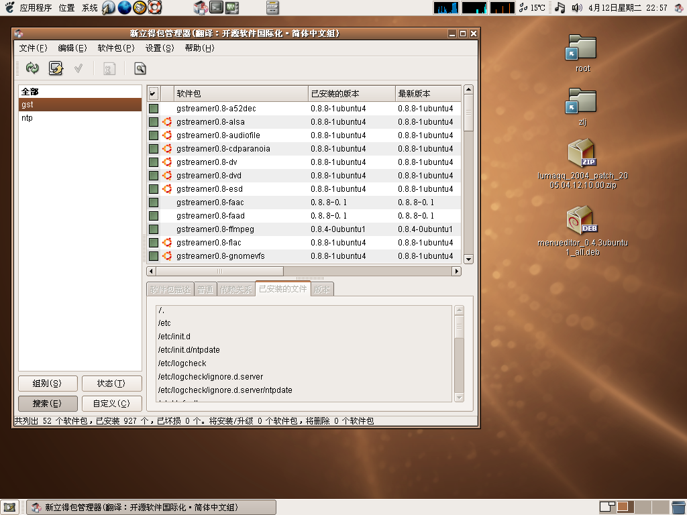687x515 pixels.
Task: Click Ubuntu logo beside gstreamer0.8-gnomevfs
Action: pos(167,255)
